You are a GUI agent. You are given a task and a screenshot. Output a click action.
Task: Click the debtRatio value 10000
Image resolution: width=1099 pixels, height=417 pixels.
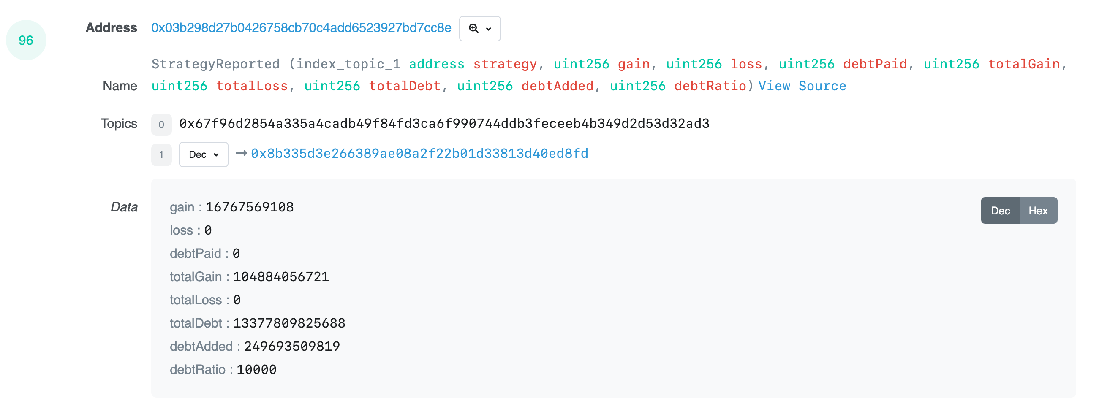[x=256, y=369]
